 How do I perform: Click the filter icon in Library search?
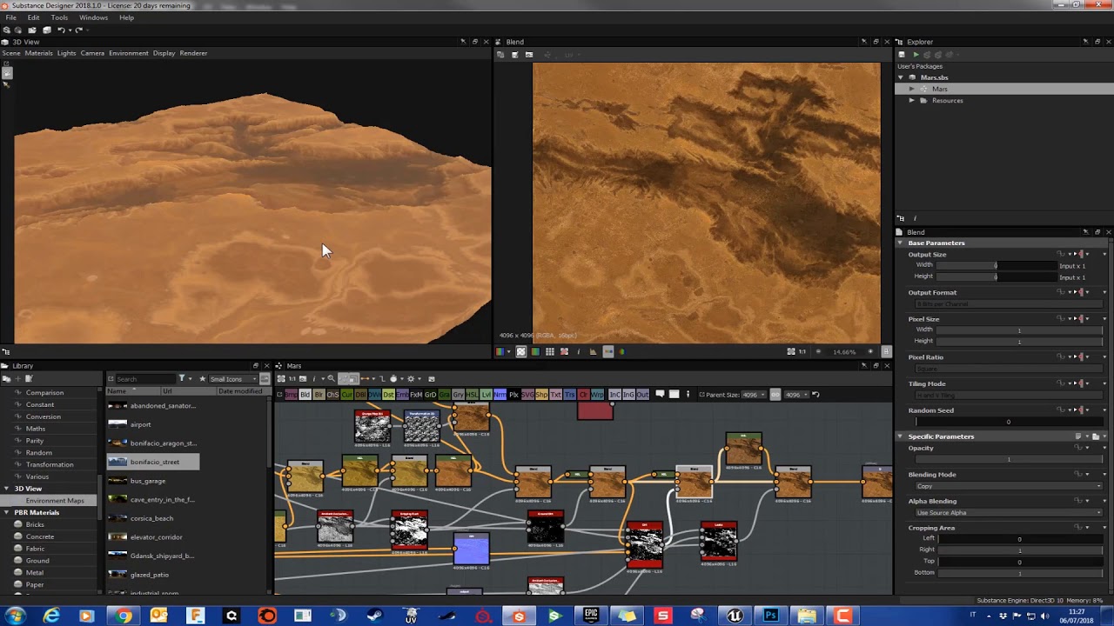(x=182, y=379)
